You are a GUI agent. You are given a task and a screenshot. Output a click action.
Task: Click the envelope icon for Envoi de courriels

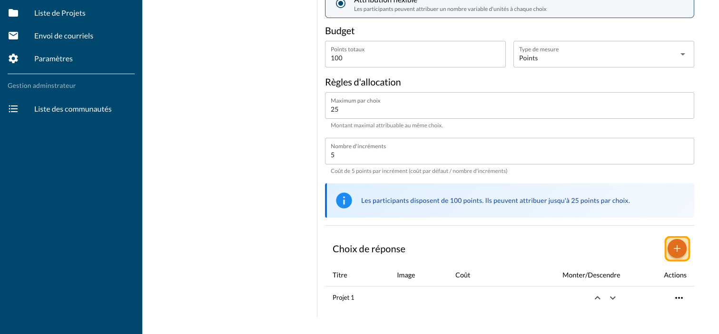click(x=13, y=36)
